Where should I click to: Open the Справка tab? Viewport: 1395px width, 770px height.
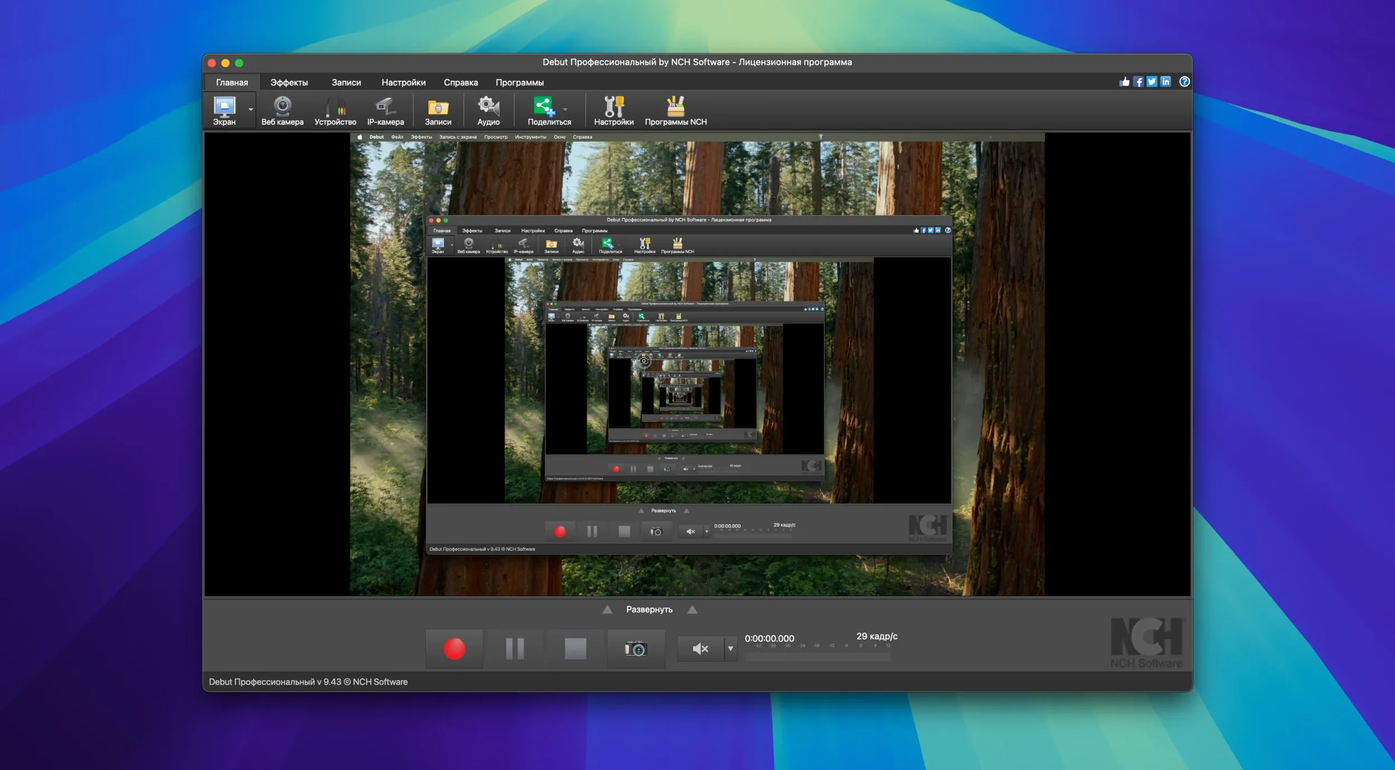point(460,83)
